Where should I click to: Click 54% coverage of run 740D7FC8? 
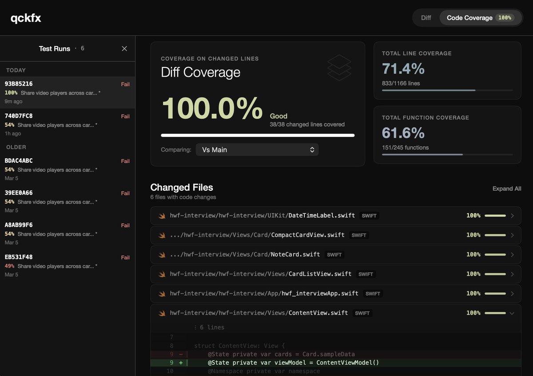[x=9, y=125]
